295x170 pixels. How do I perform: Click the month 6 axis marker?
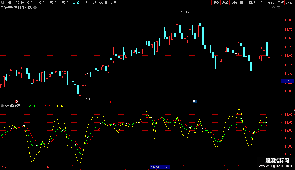pos(48,167)
